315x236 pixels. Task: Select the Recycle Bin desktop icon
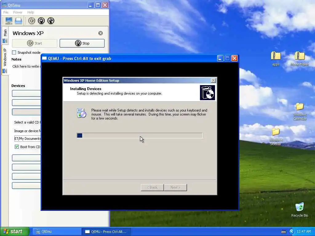point(300,210)
